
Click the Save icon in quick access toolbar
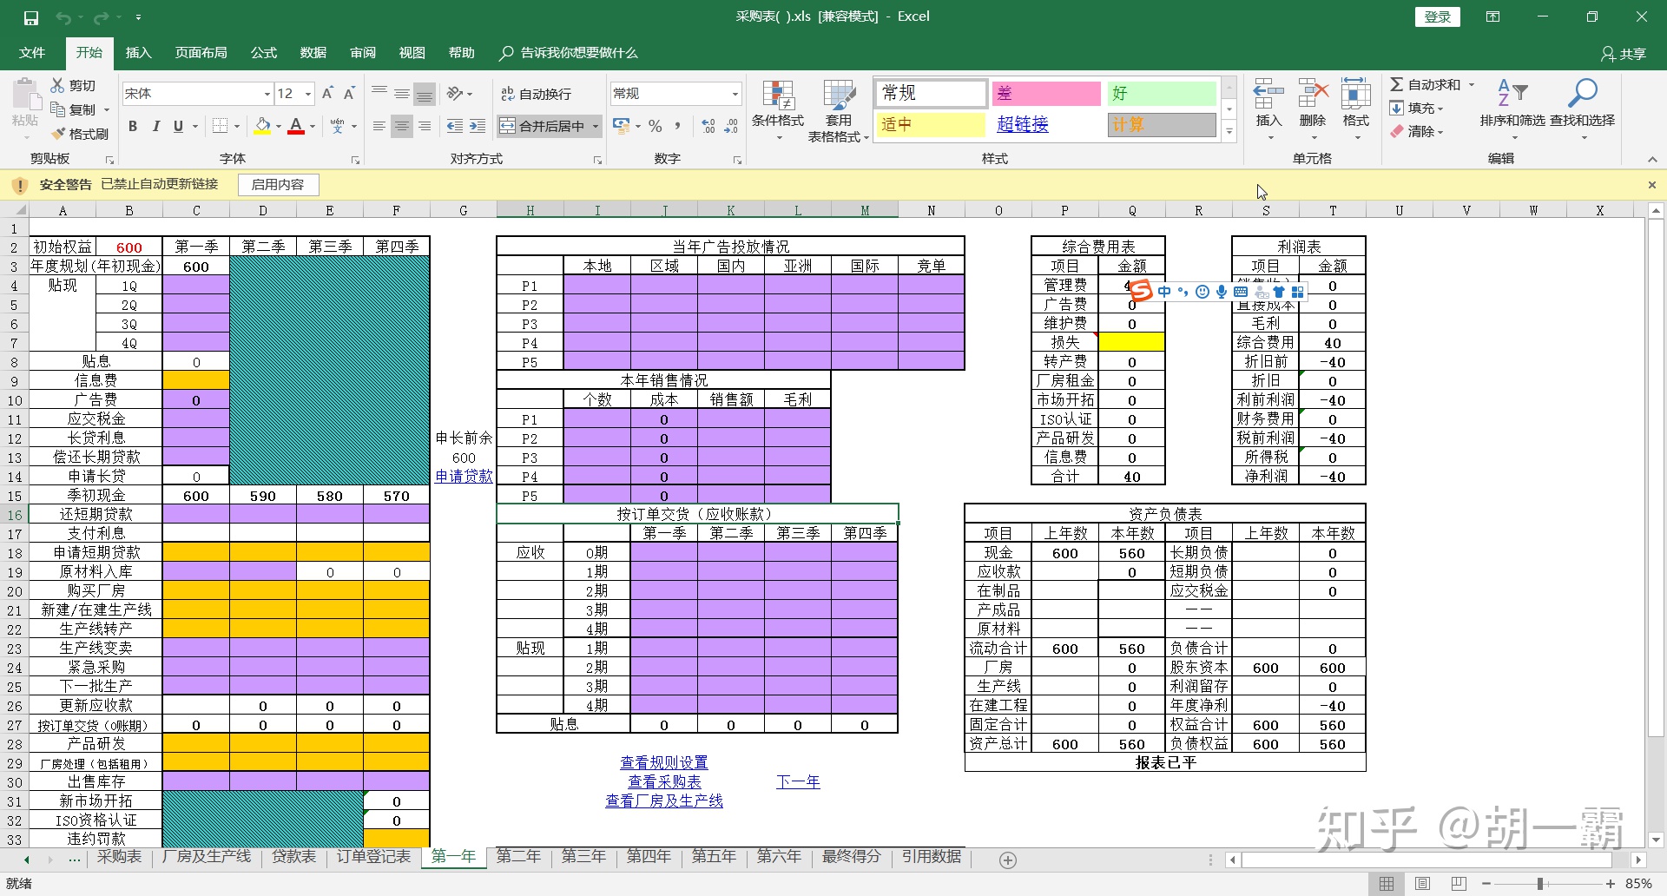click(x=31, y=17)
